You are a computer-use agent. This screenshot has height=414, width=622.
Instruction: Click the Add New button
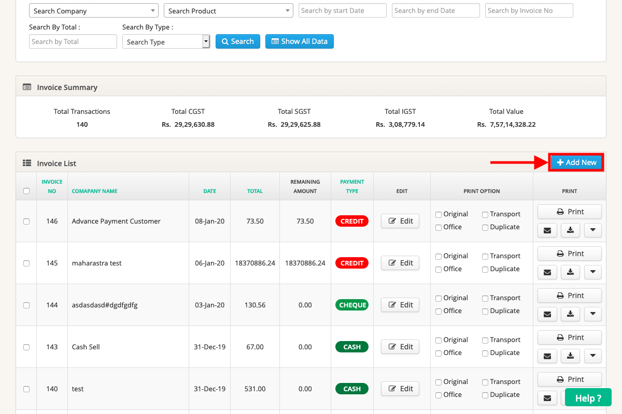[576, 162]
